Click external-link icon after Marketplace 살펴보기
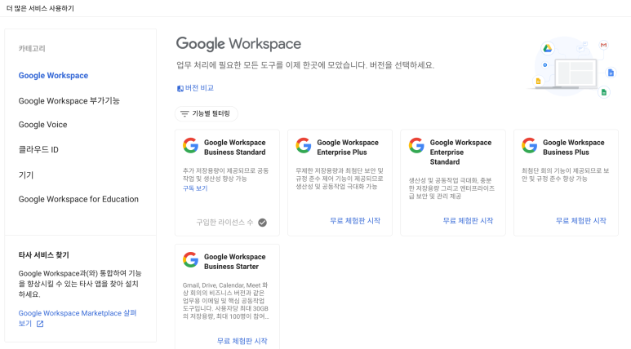The width and height of the screenshot is (631, 349). point(40,324)
